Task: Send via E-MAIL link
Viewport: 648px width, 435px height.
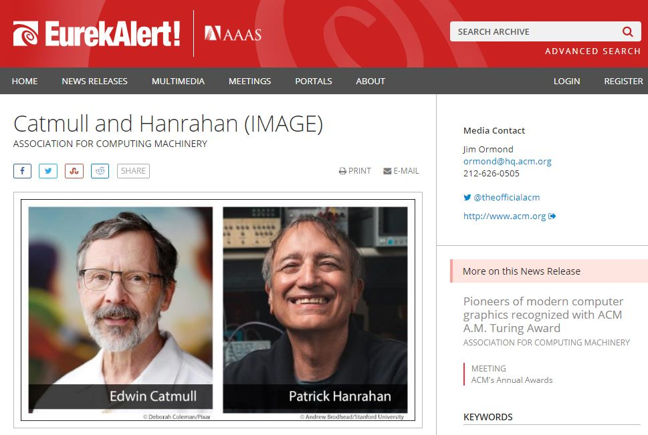Action: [x=401, y=171]
